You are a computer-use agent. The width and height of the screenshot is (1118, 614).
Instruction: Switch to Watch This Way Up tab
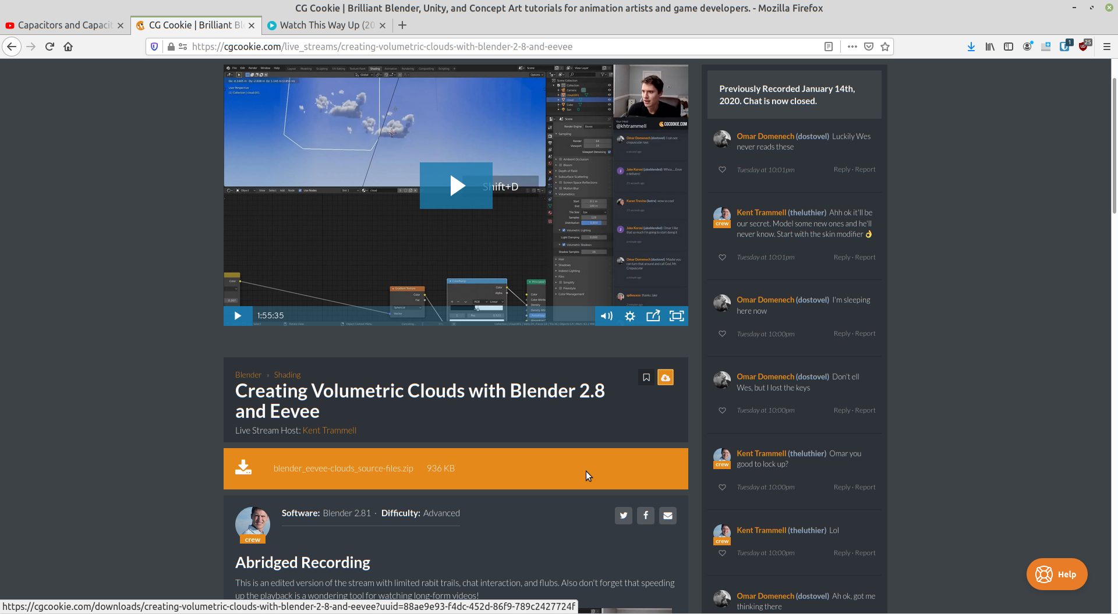pos(327,25)
